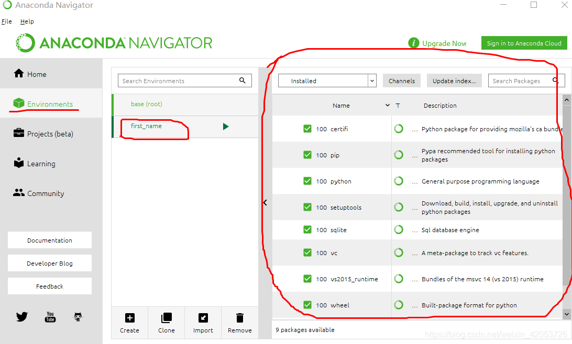572x344 pixels.
Task: Click the sqlite package type icon
Action: pos(399,230)
